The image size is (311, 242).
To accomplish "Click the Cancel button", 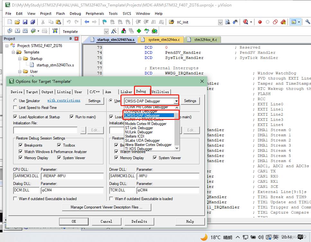I will click(106, 221).
